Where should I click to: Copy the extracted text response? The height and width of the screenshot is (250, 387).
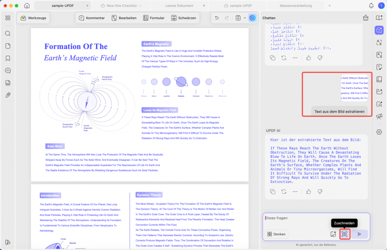pos(272,192)
